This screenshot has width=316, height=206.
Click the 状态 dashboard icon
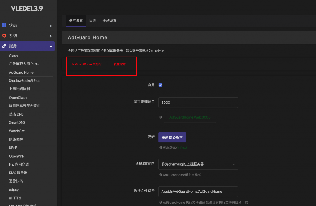pos(4,25)
